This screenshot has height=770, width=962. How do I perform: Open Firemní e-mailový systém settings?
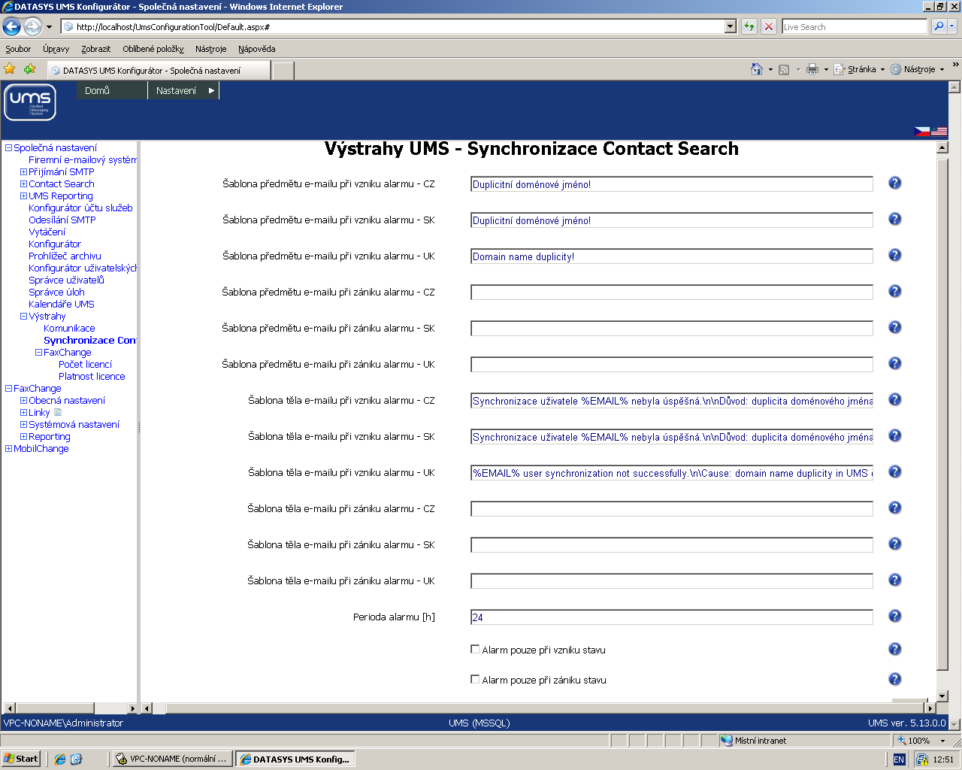tap(83, 160)
